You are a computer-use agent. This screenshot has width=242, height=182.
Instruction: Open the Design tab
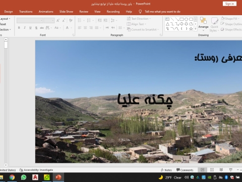coord(9,12)
